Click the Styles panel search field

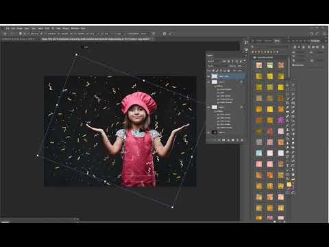(269, 47)
